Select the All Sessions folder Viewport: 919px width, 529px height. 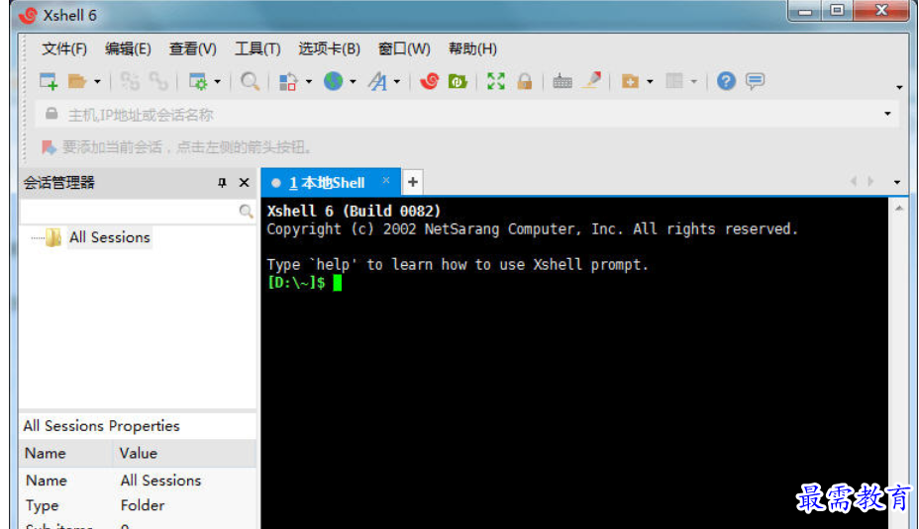click(x=109, y=237)
